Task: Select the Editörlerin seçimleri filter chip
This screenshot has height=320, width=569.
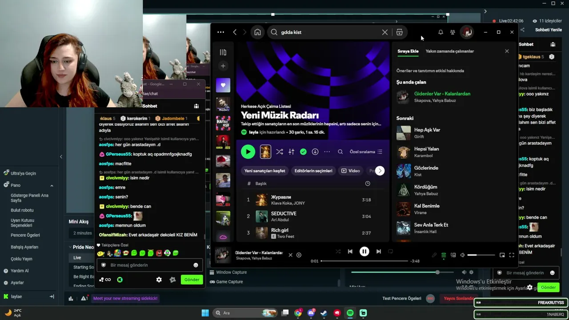Action: point(313,171)
